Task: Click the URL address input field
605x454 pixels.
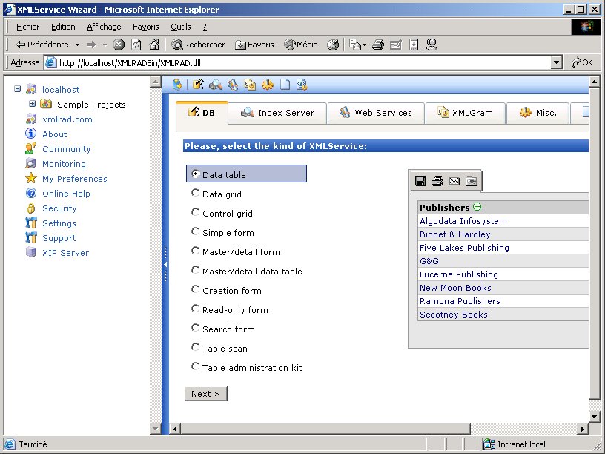Action: coord(297,63)
